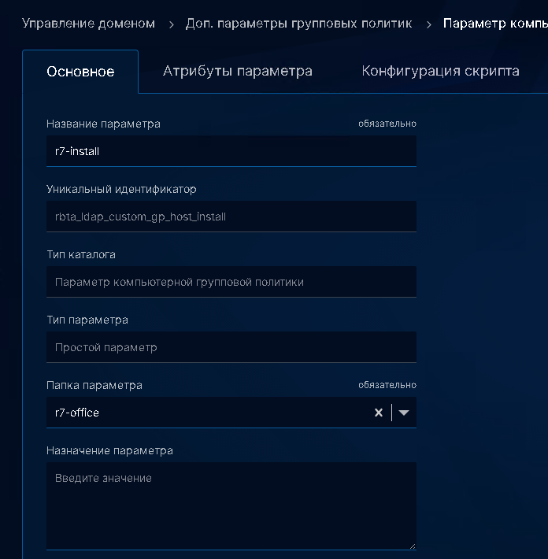This screenshot has height=559, width=548.
Task: Click Параметр компь... breadcrumb item
Action: click(495, 24)
